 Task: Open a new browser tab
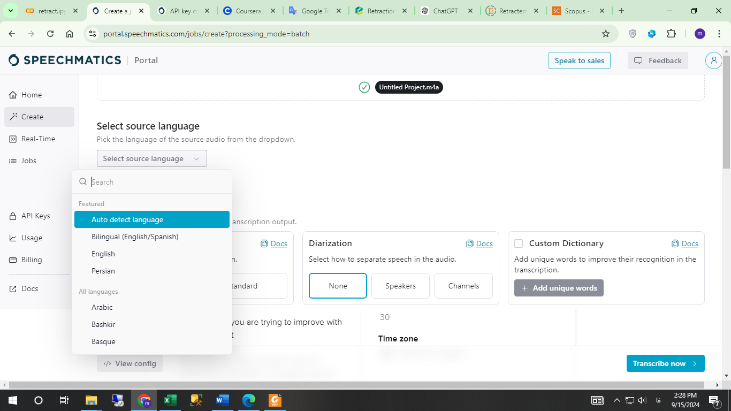click(621, 11)
